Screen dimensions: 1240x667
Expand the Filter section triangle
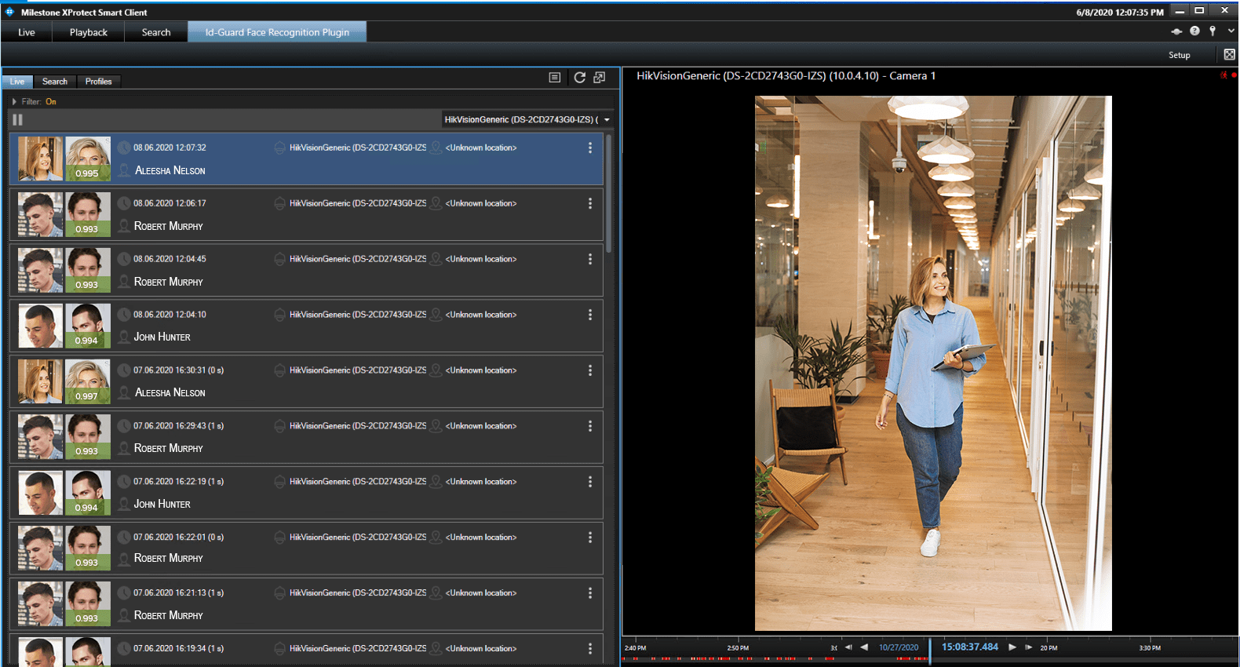[x=14, y=102]
